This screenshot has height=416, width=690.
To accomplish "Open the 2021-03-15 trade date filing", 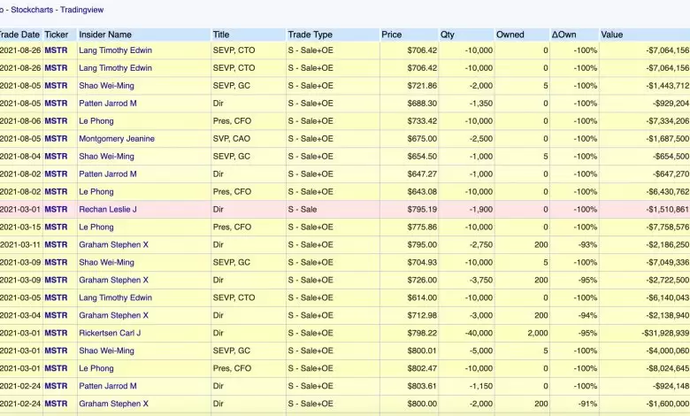I will (19, 227).
